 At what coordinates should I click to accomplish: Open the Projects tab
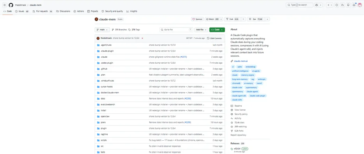(x=93, y=11)
